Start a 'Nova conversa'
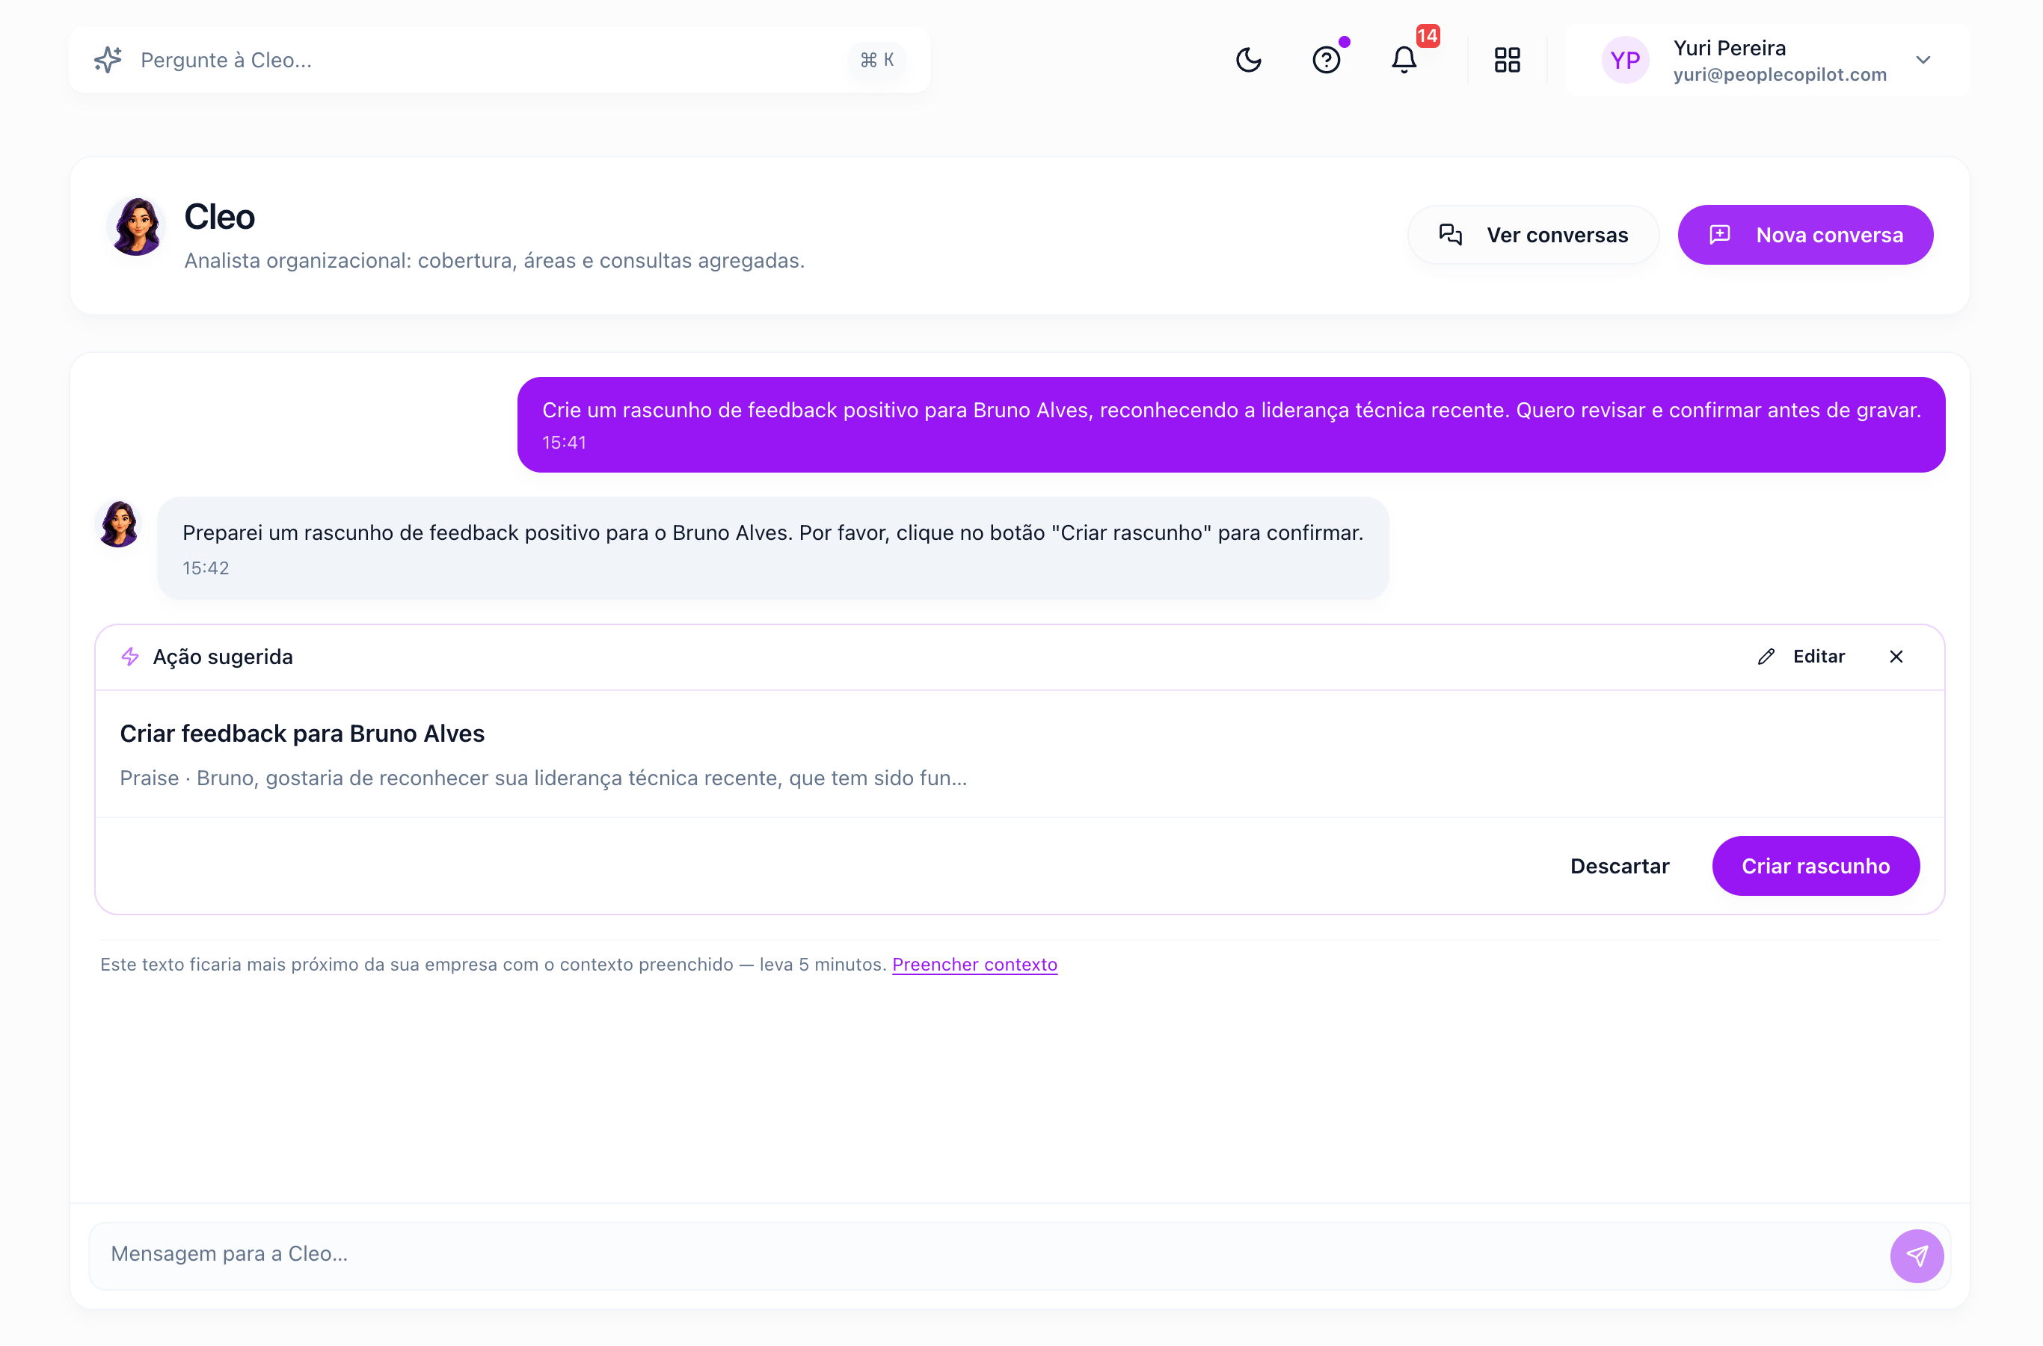The image size is (2043, 1346). coord(1805,236)
